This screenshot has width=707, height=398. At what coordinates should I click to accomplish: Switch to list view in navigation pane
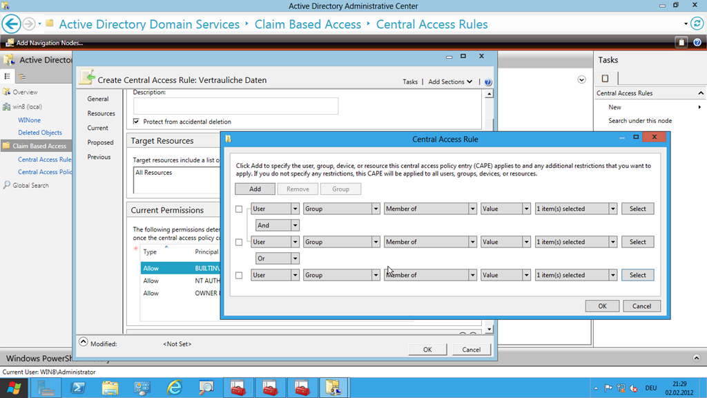[7, 76]
